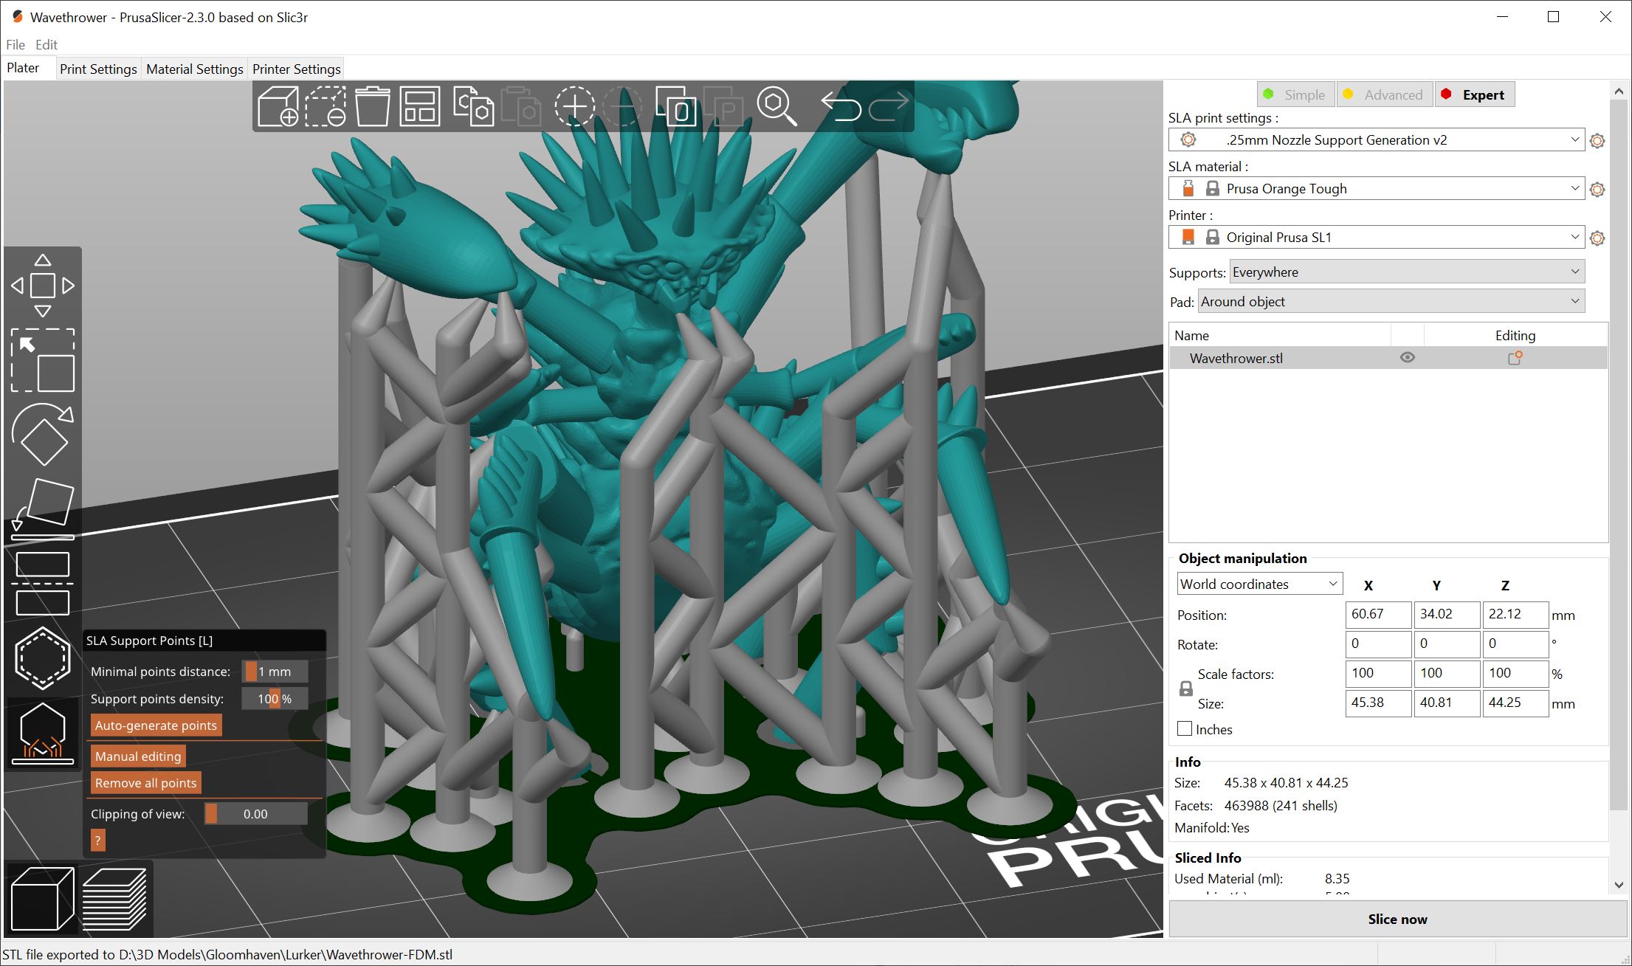
Task: Open the World coordinates dropdown
Action: coord(1260,584)
